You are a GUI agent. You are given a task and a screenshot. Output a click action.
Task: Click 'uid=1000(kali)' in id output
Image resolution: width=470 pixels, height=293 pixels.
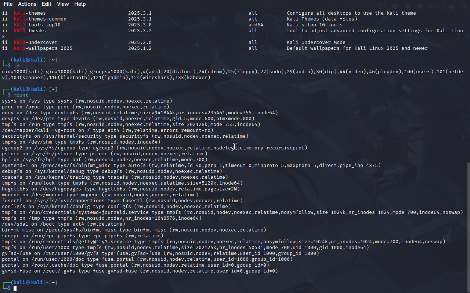click(x=22, y=72)
